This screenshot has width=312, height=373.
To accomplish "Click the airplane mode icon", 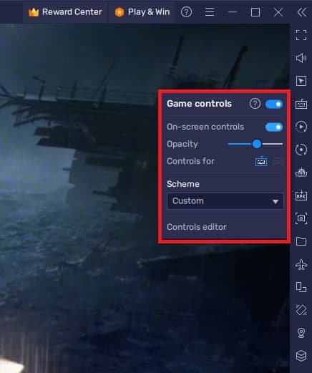I will [x=301, y=264].
